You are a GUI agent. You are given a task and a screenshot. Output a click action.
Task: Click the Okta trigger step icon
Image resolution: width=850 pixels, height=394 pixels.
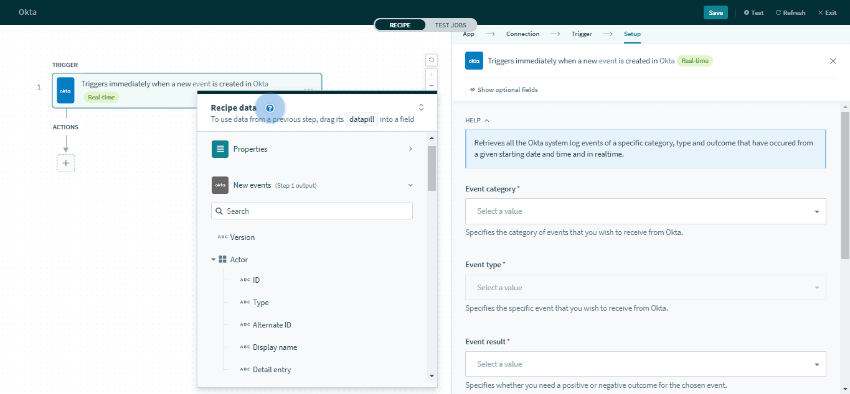coord(65,90)
